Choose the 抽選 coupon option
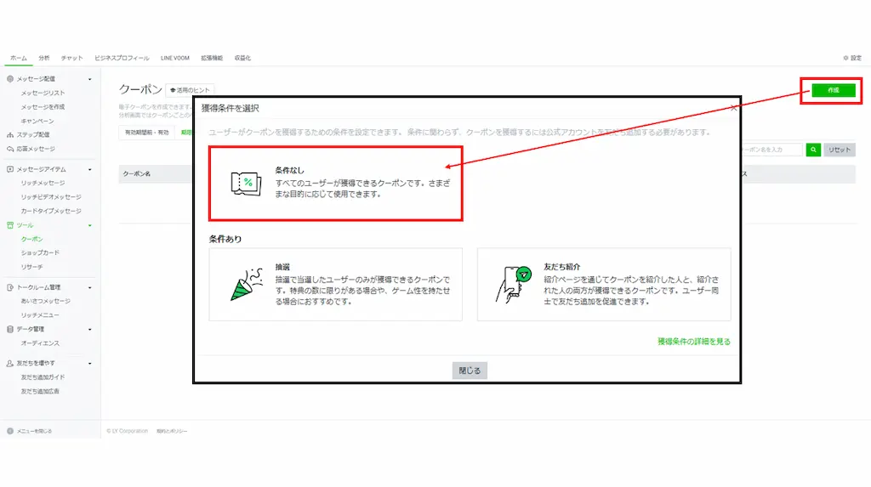Image resolution: width=871 pixels, height=487 pixels. point(335,285)
